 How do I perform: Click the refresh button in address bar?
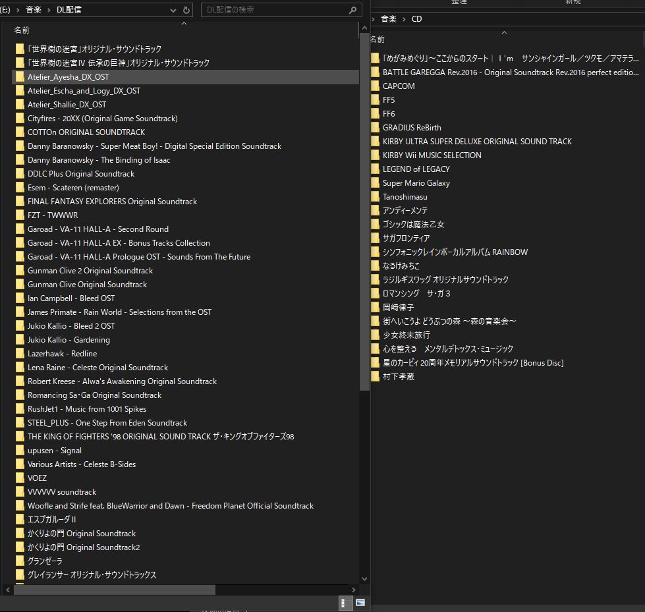186,10
